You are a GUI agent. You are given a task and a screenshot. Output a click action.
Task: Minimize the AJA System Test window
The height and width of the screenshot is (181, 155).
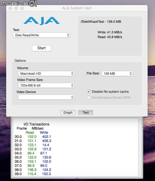[x=16, y=8]
